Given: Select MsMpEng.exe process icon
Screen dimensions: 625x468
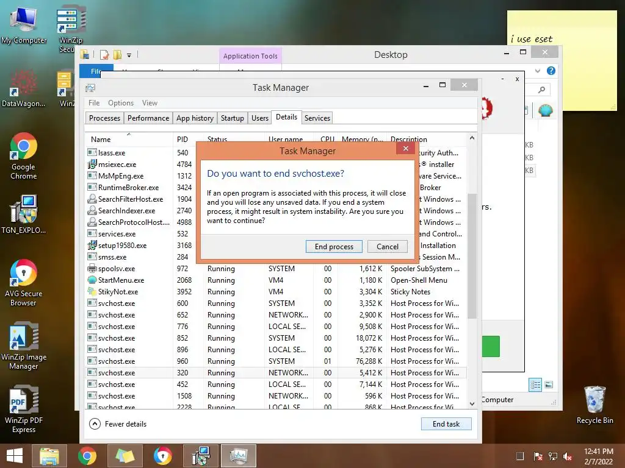Looking at the screenshot, I should pos(92,175).
